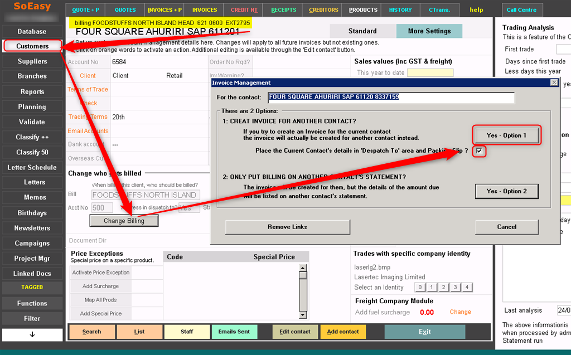The image size is (571, 355).
Task: Click the TAGGED sidebar button
Action: point(32,287)
